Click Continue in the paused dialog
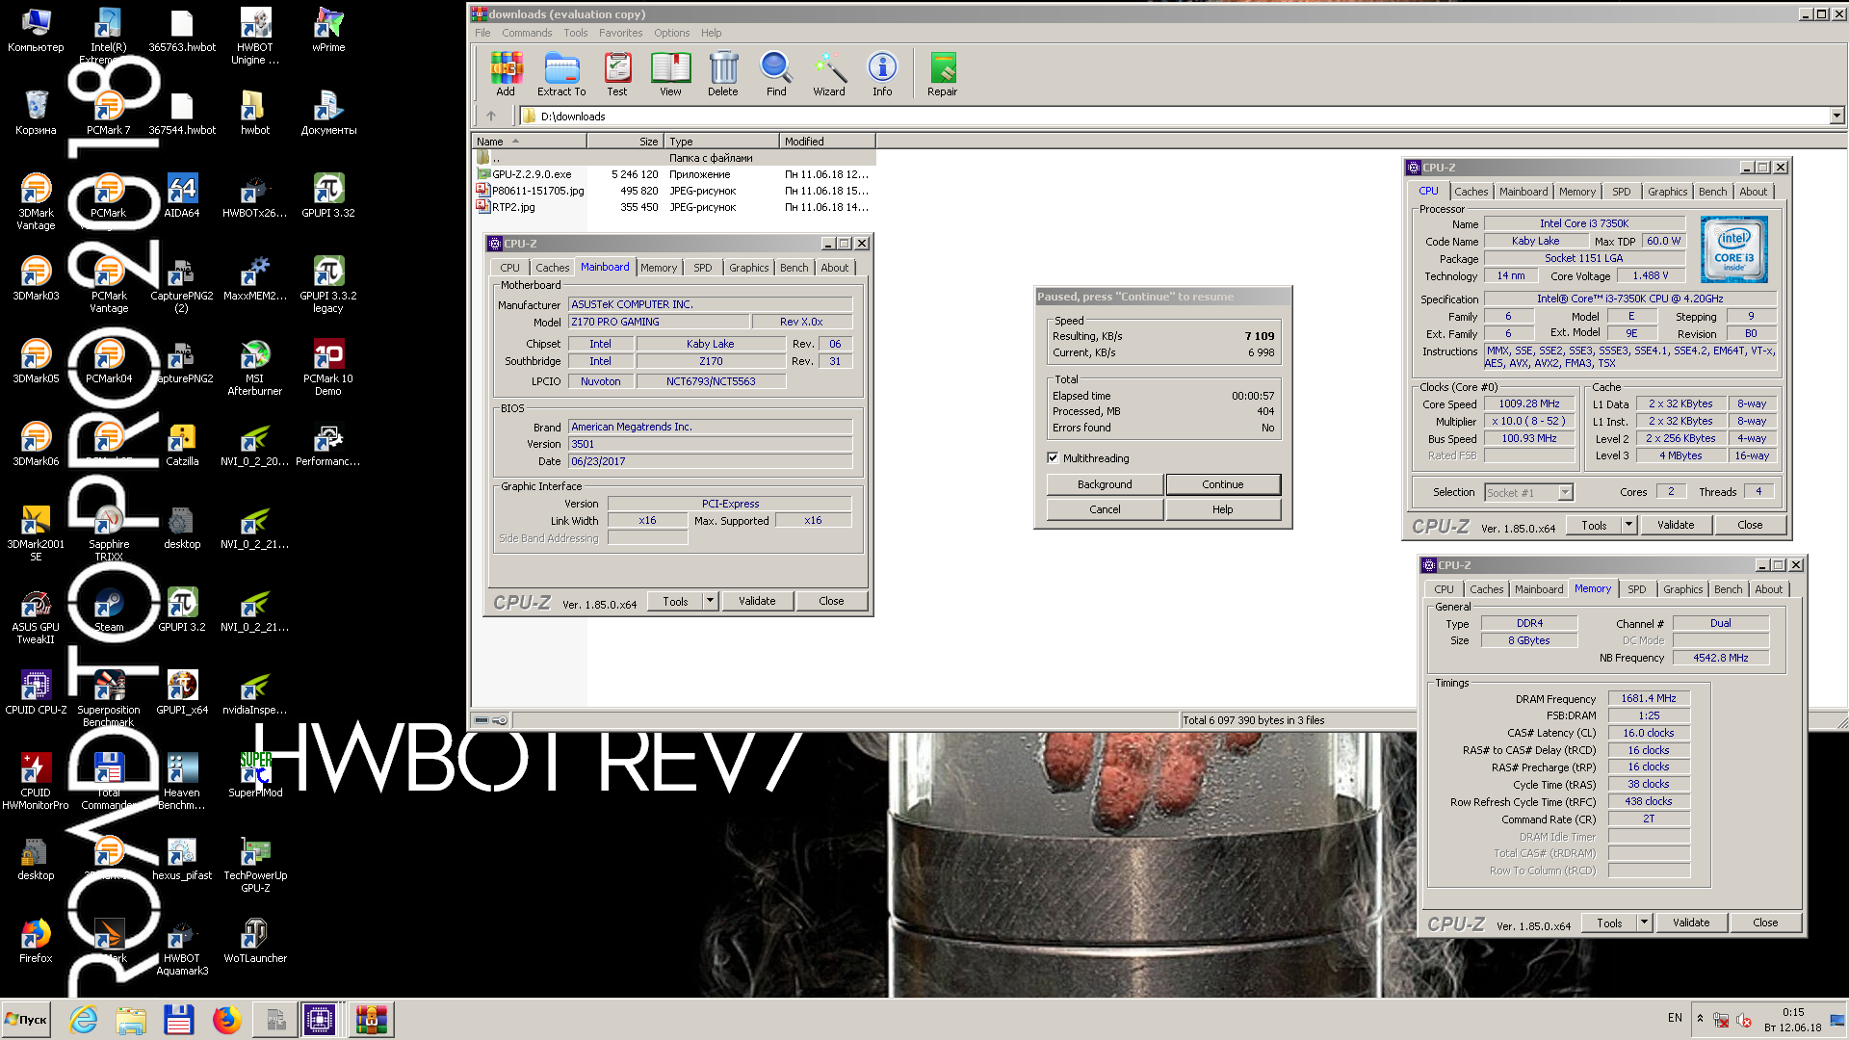 pos(1223,484)
